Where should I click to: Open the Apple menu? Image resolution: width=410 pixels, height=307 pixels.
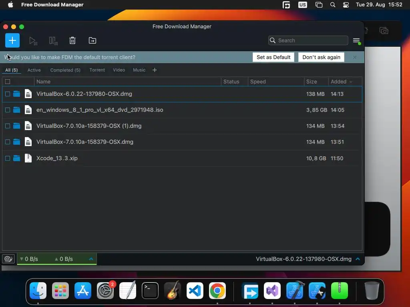(10, 5)
